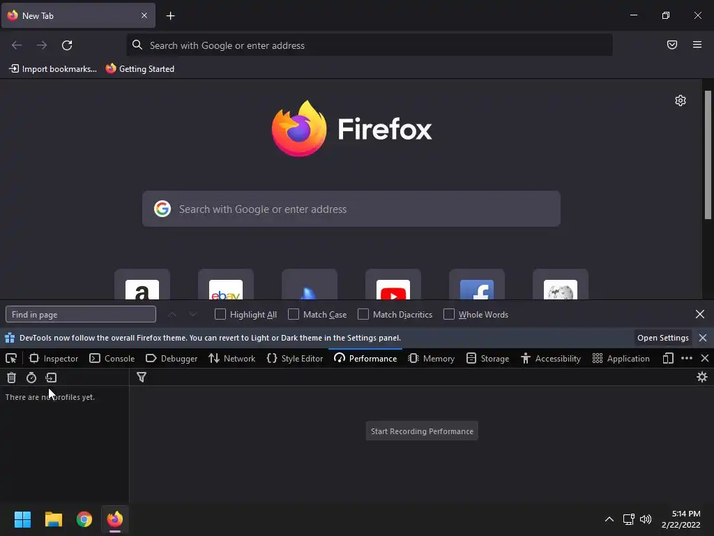Open the Getting Started bookmark
714x536 pixels.
(x=140, y=69)
